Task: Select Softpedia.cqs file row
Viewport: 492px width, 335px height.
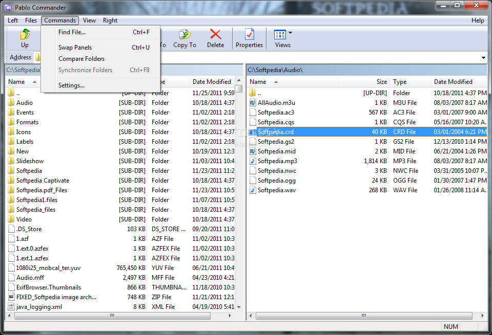Action: point(368,122)
